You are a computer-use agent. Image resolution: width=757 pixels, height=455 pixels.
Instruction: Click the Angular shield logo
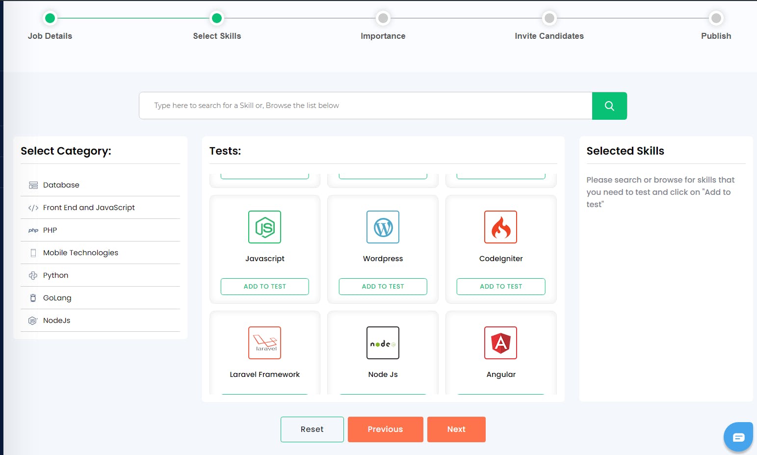point(501,343)
